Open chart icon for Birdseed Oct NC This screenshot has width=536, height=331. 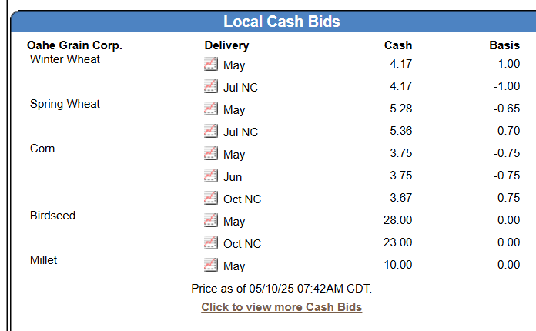click(211, 243)
